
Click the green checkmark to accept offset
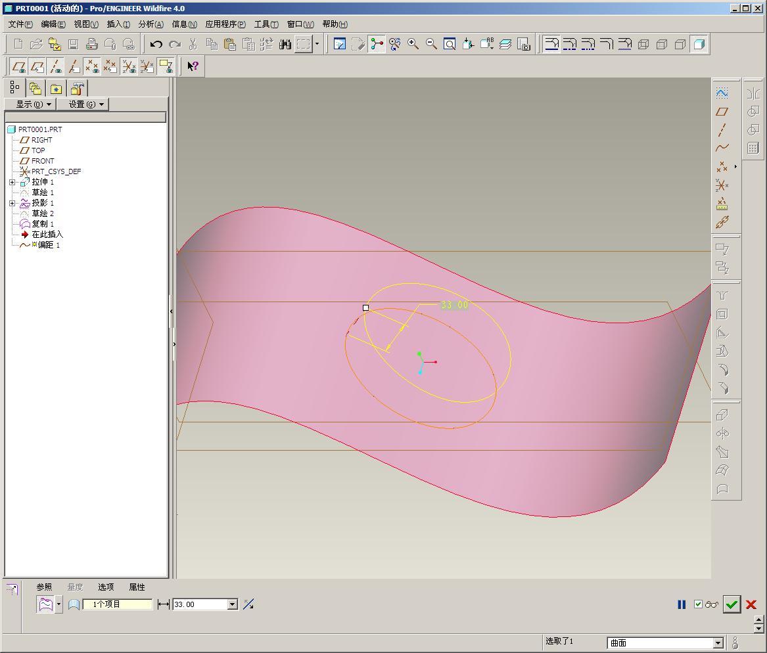point(732,604)
